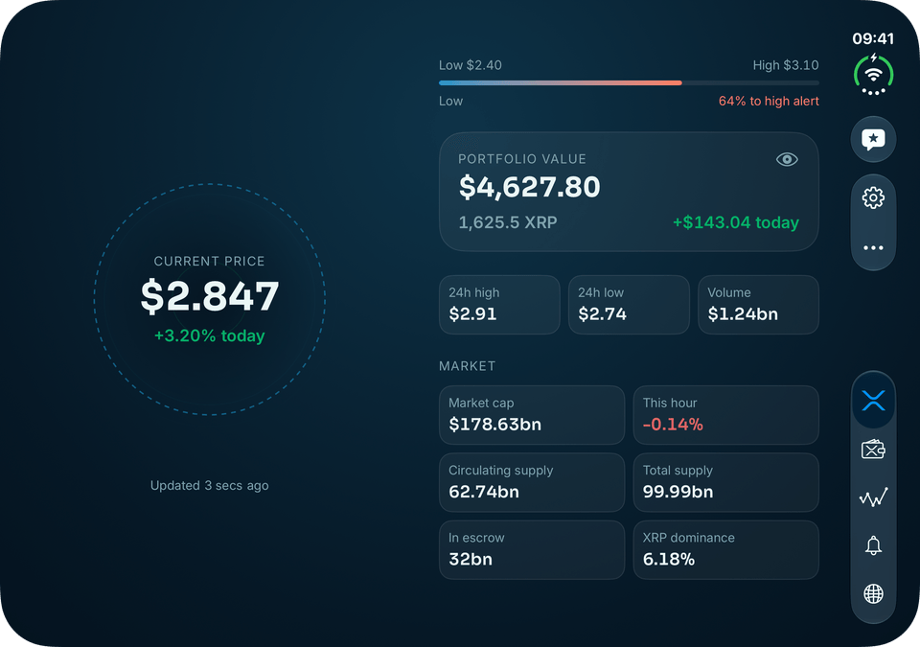Select the 24h high $2.91 card
The width and height of the screenshot is (920, 647).
[499, 305]
